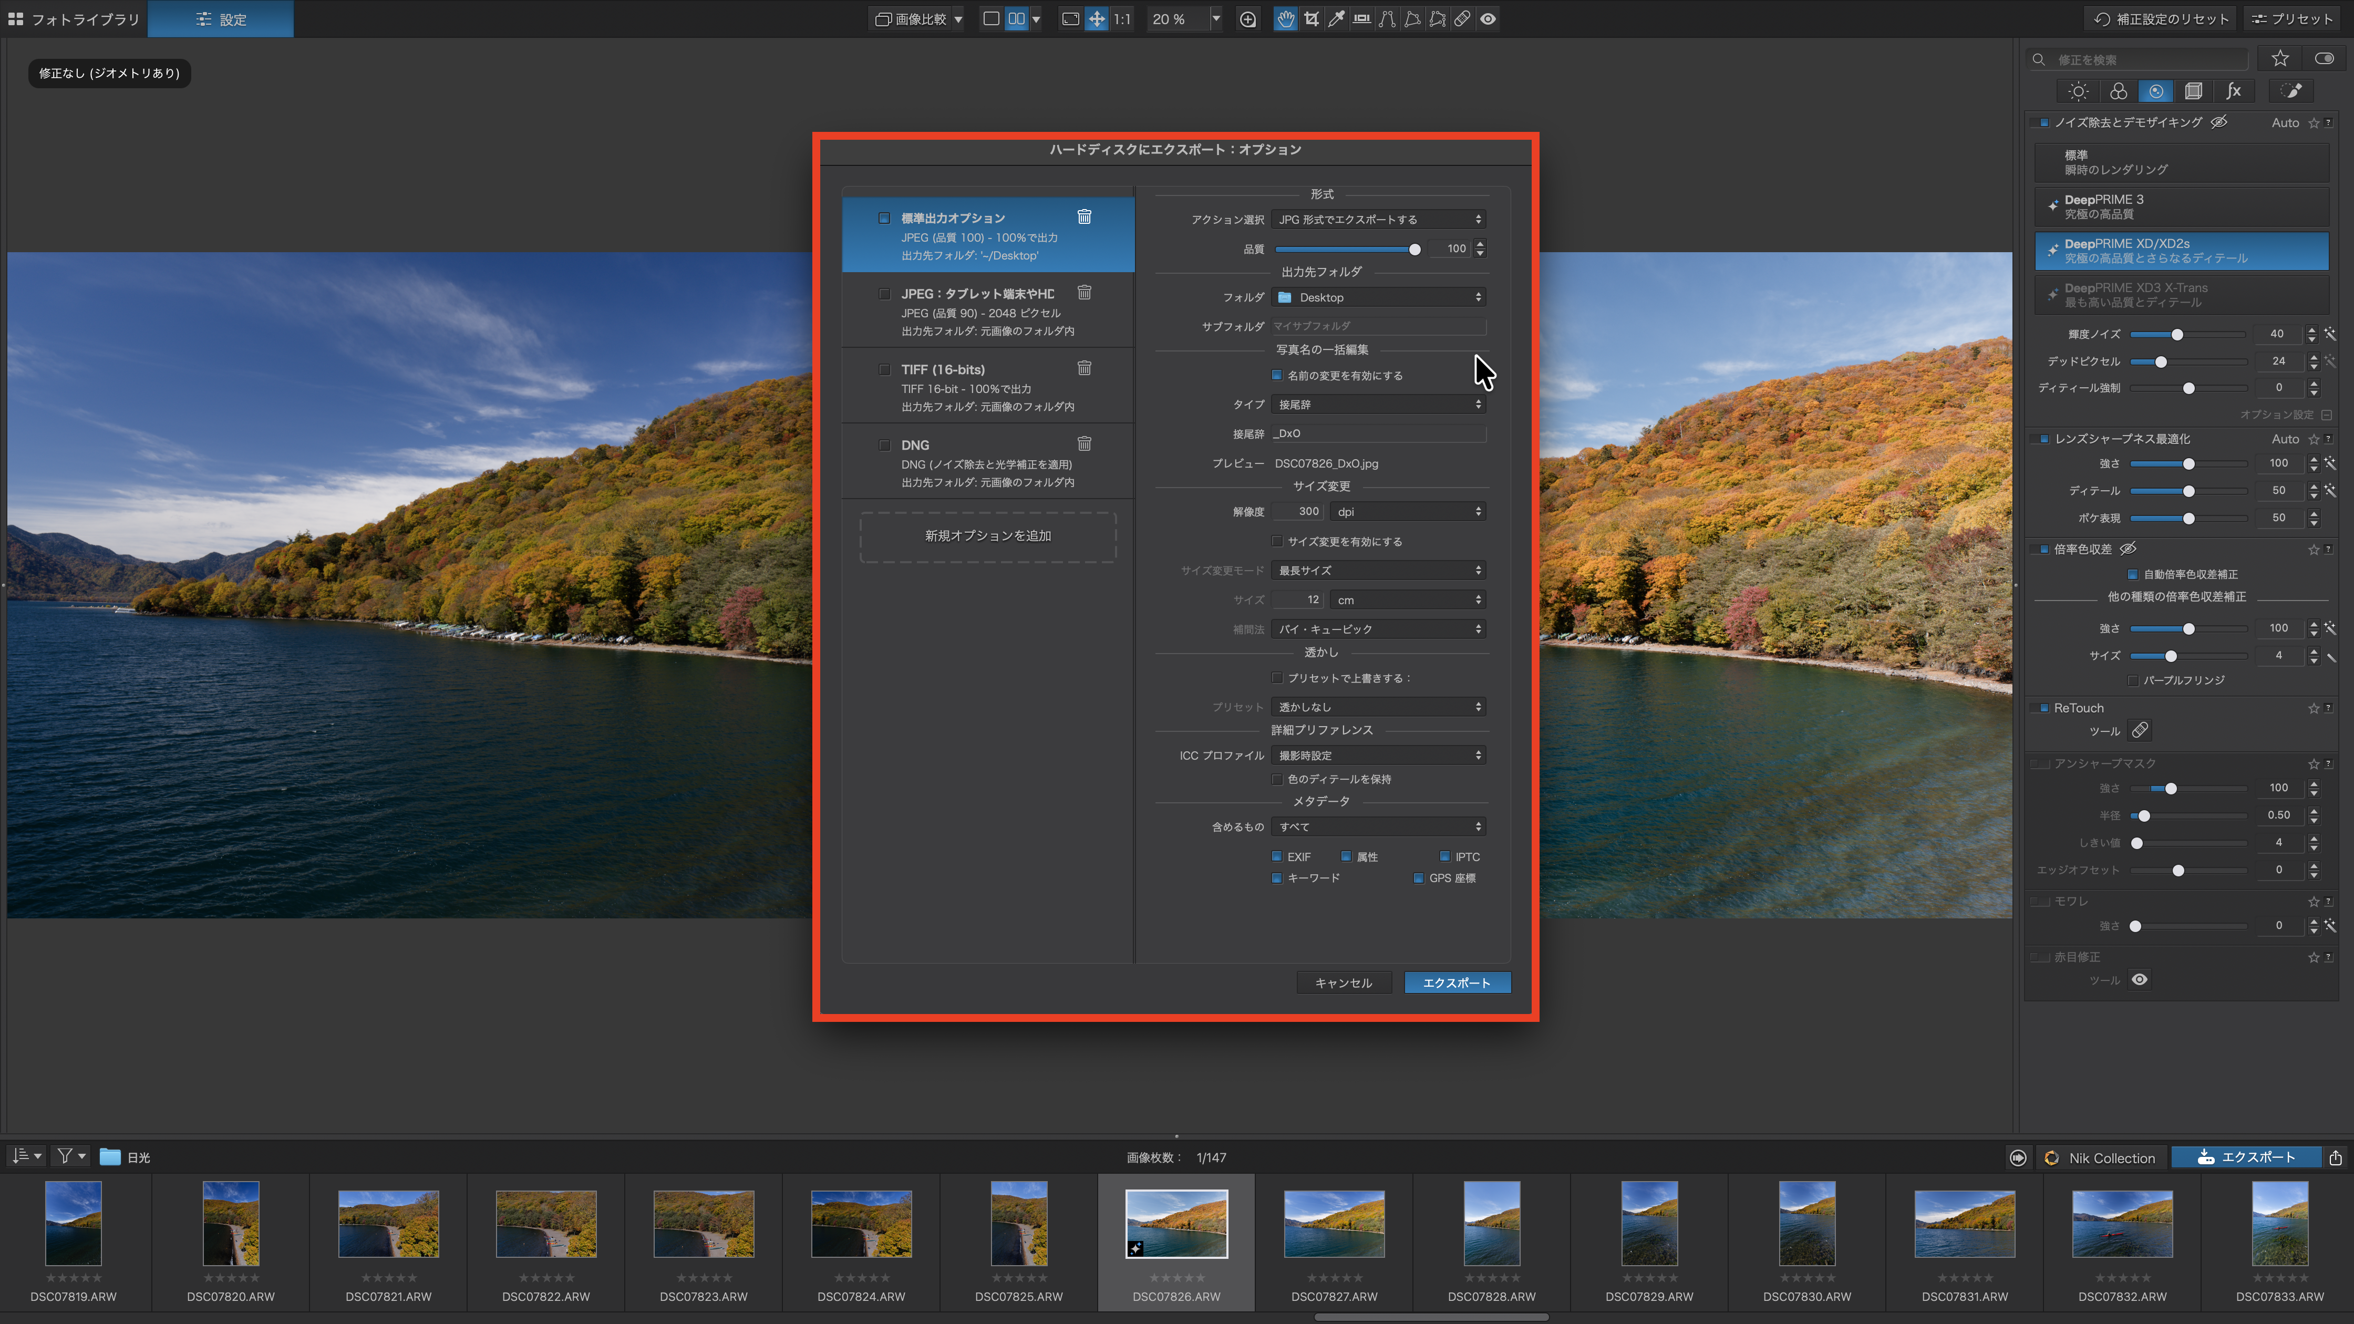Click 新規オプションを追加 button
Screen dimensions: 2354x1324
(x=987, y=536)
